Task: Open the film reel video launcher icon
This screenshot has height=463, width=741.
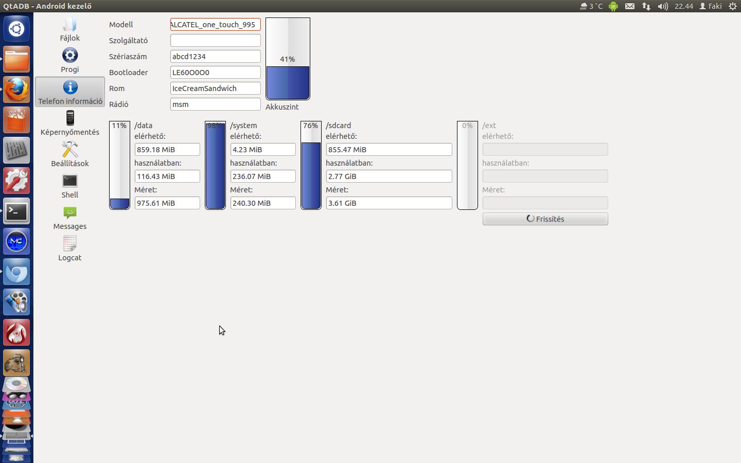Action: [x=16, y=302]
